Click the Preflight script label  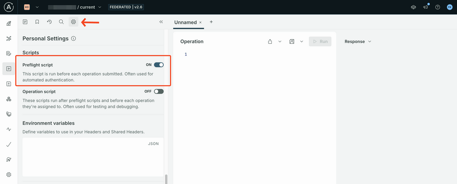[38, 65]
